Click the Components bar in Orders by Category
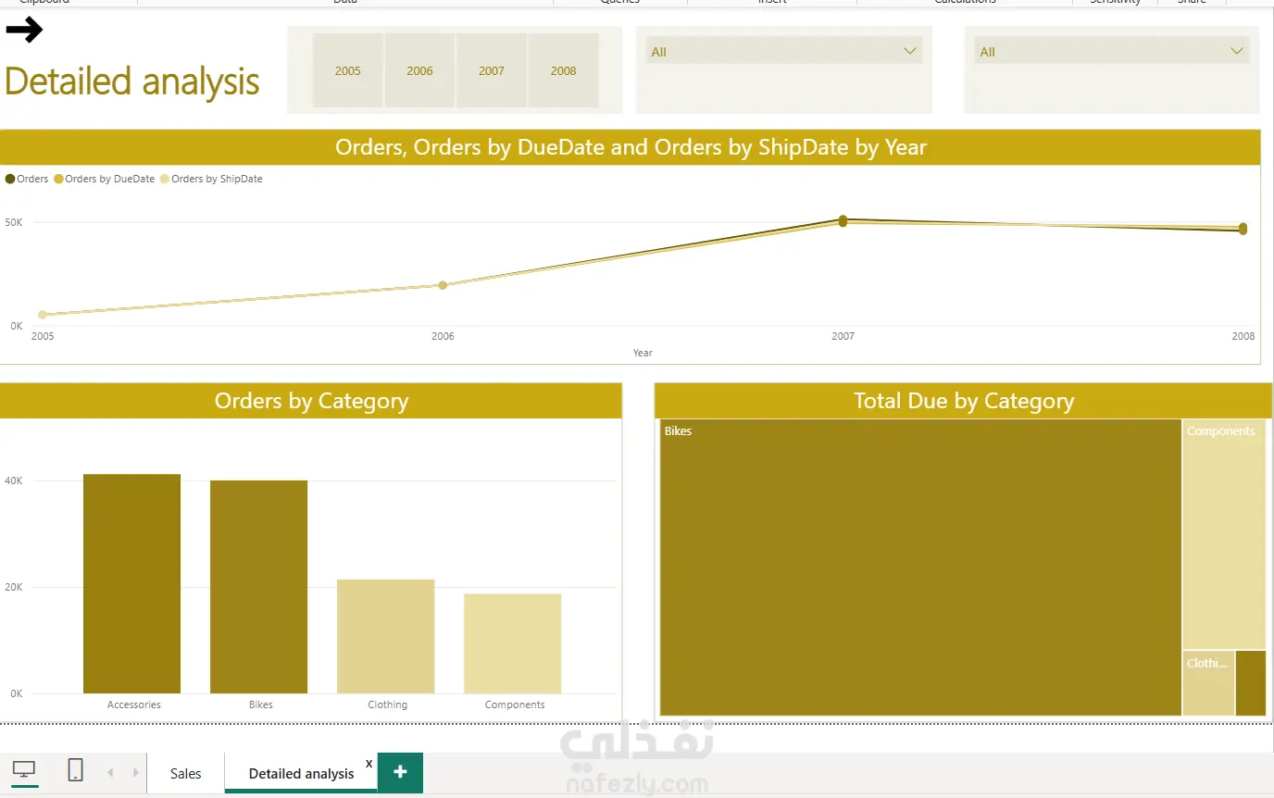 point(512,643)
